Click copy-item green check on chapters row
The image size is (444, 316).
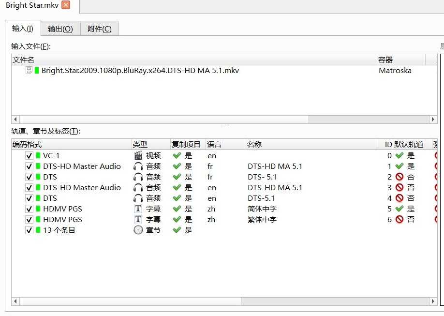click(177, 230)
